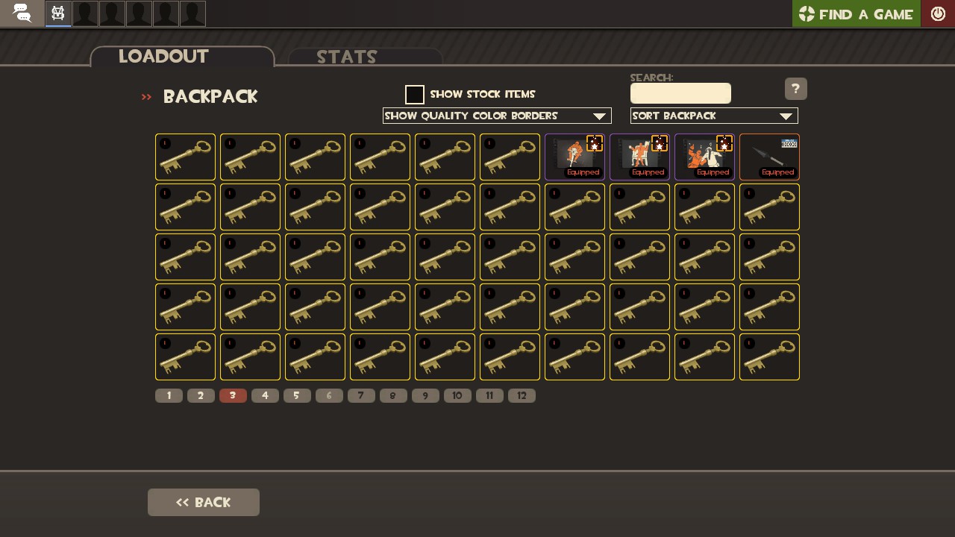
Task: Go to backpack page 1
Action: [169, 396]
